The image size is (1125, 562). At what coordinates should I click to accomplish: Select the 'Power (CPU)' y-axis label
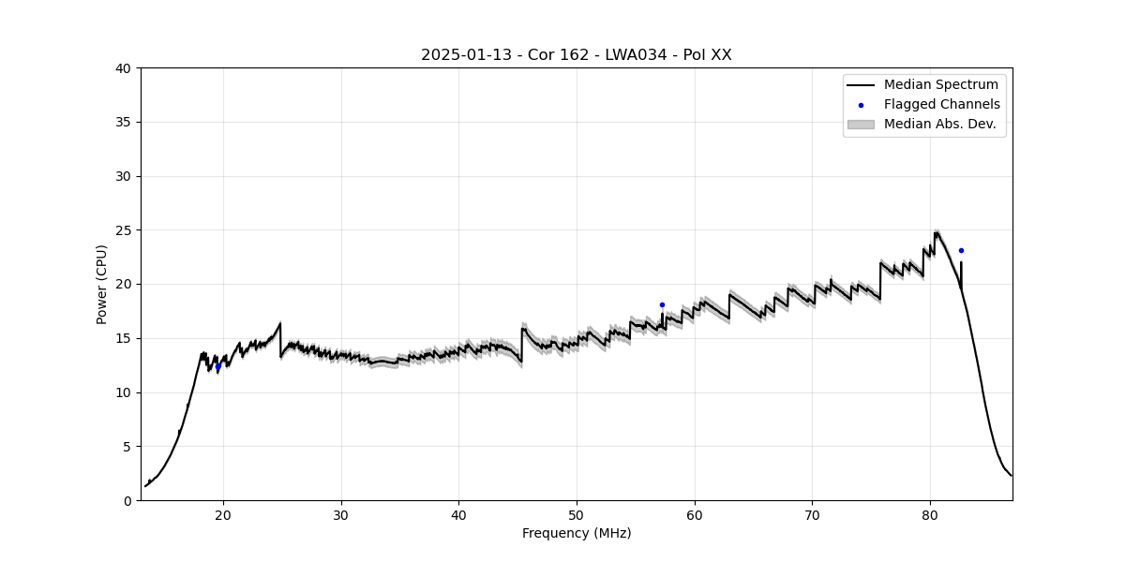click(102, 284)
